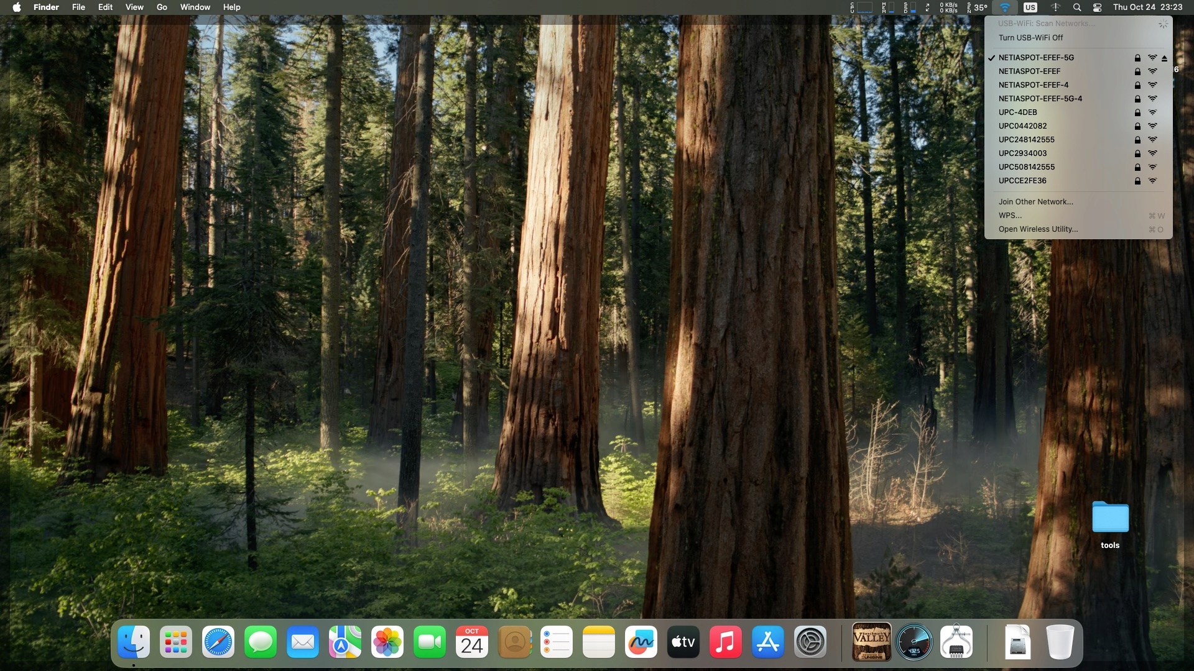Open Stardew Valley game icon

[871, 642]
